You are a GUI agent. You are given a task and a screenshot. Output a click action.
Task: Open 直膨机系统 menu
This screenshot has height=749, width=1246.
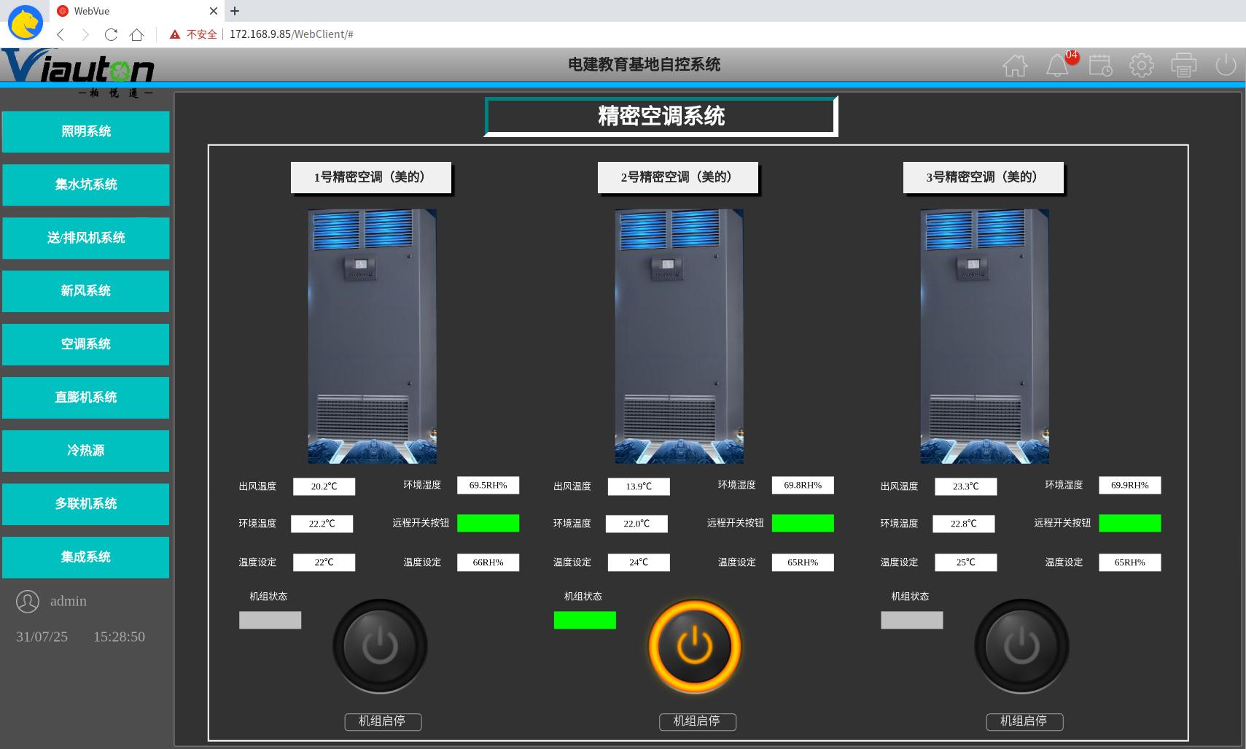coord(86,397)
